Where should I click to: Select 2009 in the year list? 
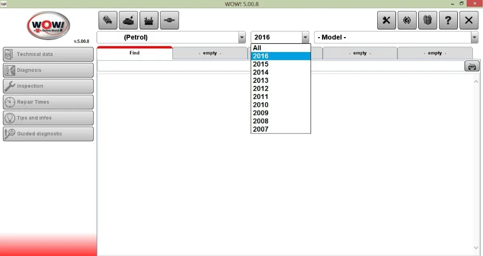coord(281,113)
